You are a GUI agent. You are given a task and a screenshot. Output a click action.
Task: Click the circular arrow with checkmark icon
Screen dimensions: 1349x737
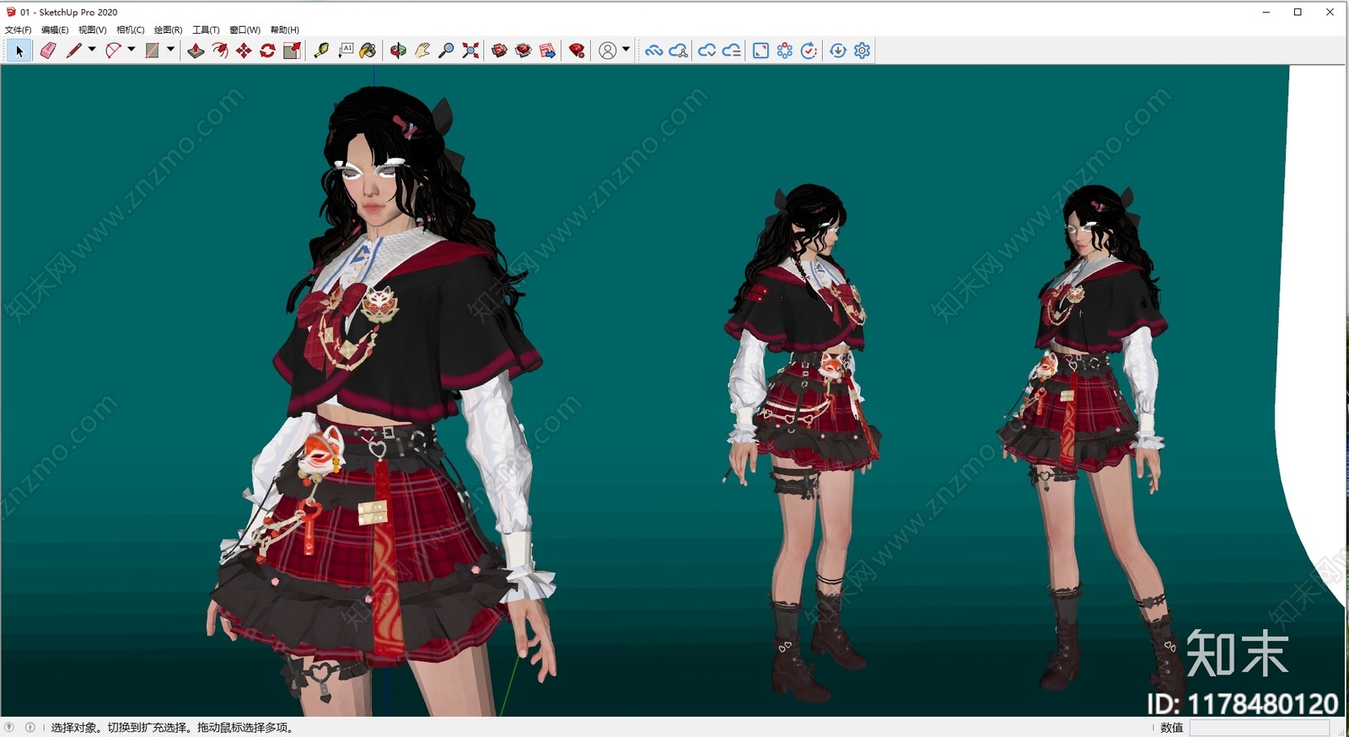pos(809,51)
